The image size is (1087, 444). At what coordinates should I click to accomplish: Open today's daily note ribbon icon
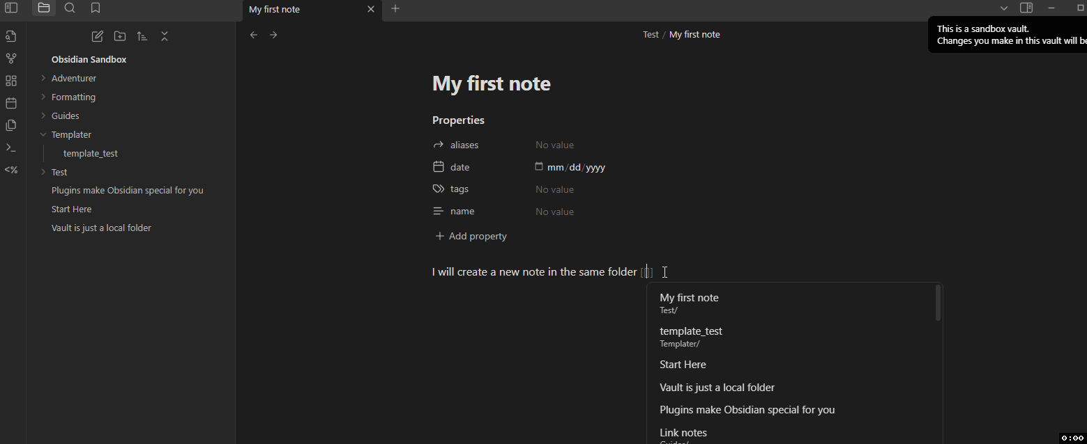click(11, 103)
